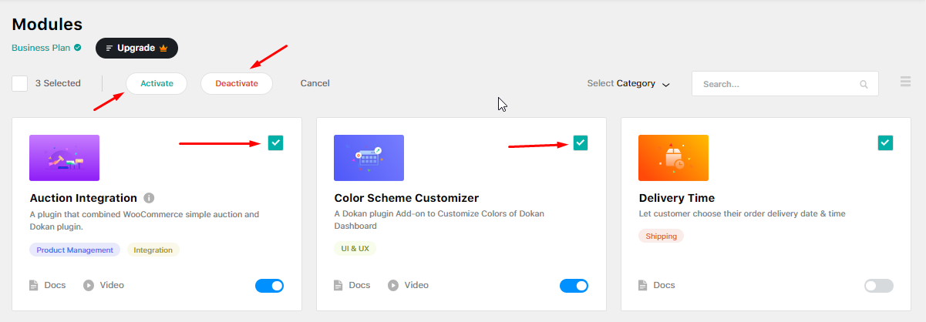The height and width of the screenshot is (322, 926).
Task: Click the Docs document icon under Auction Integration
Action: [34, 285]
